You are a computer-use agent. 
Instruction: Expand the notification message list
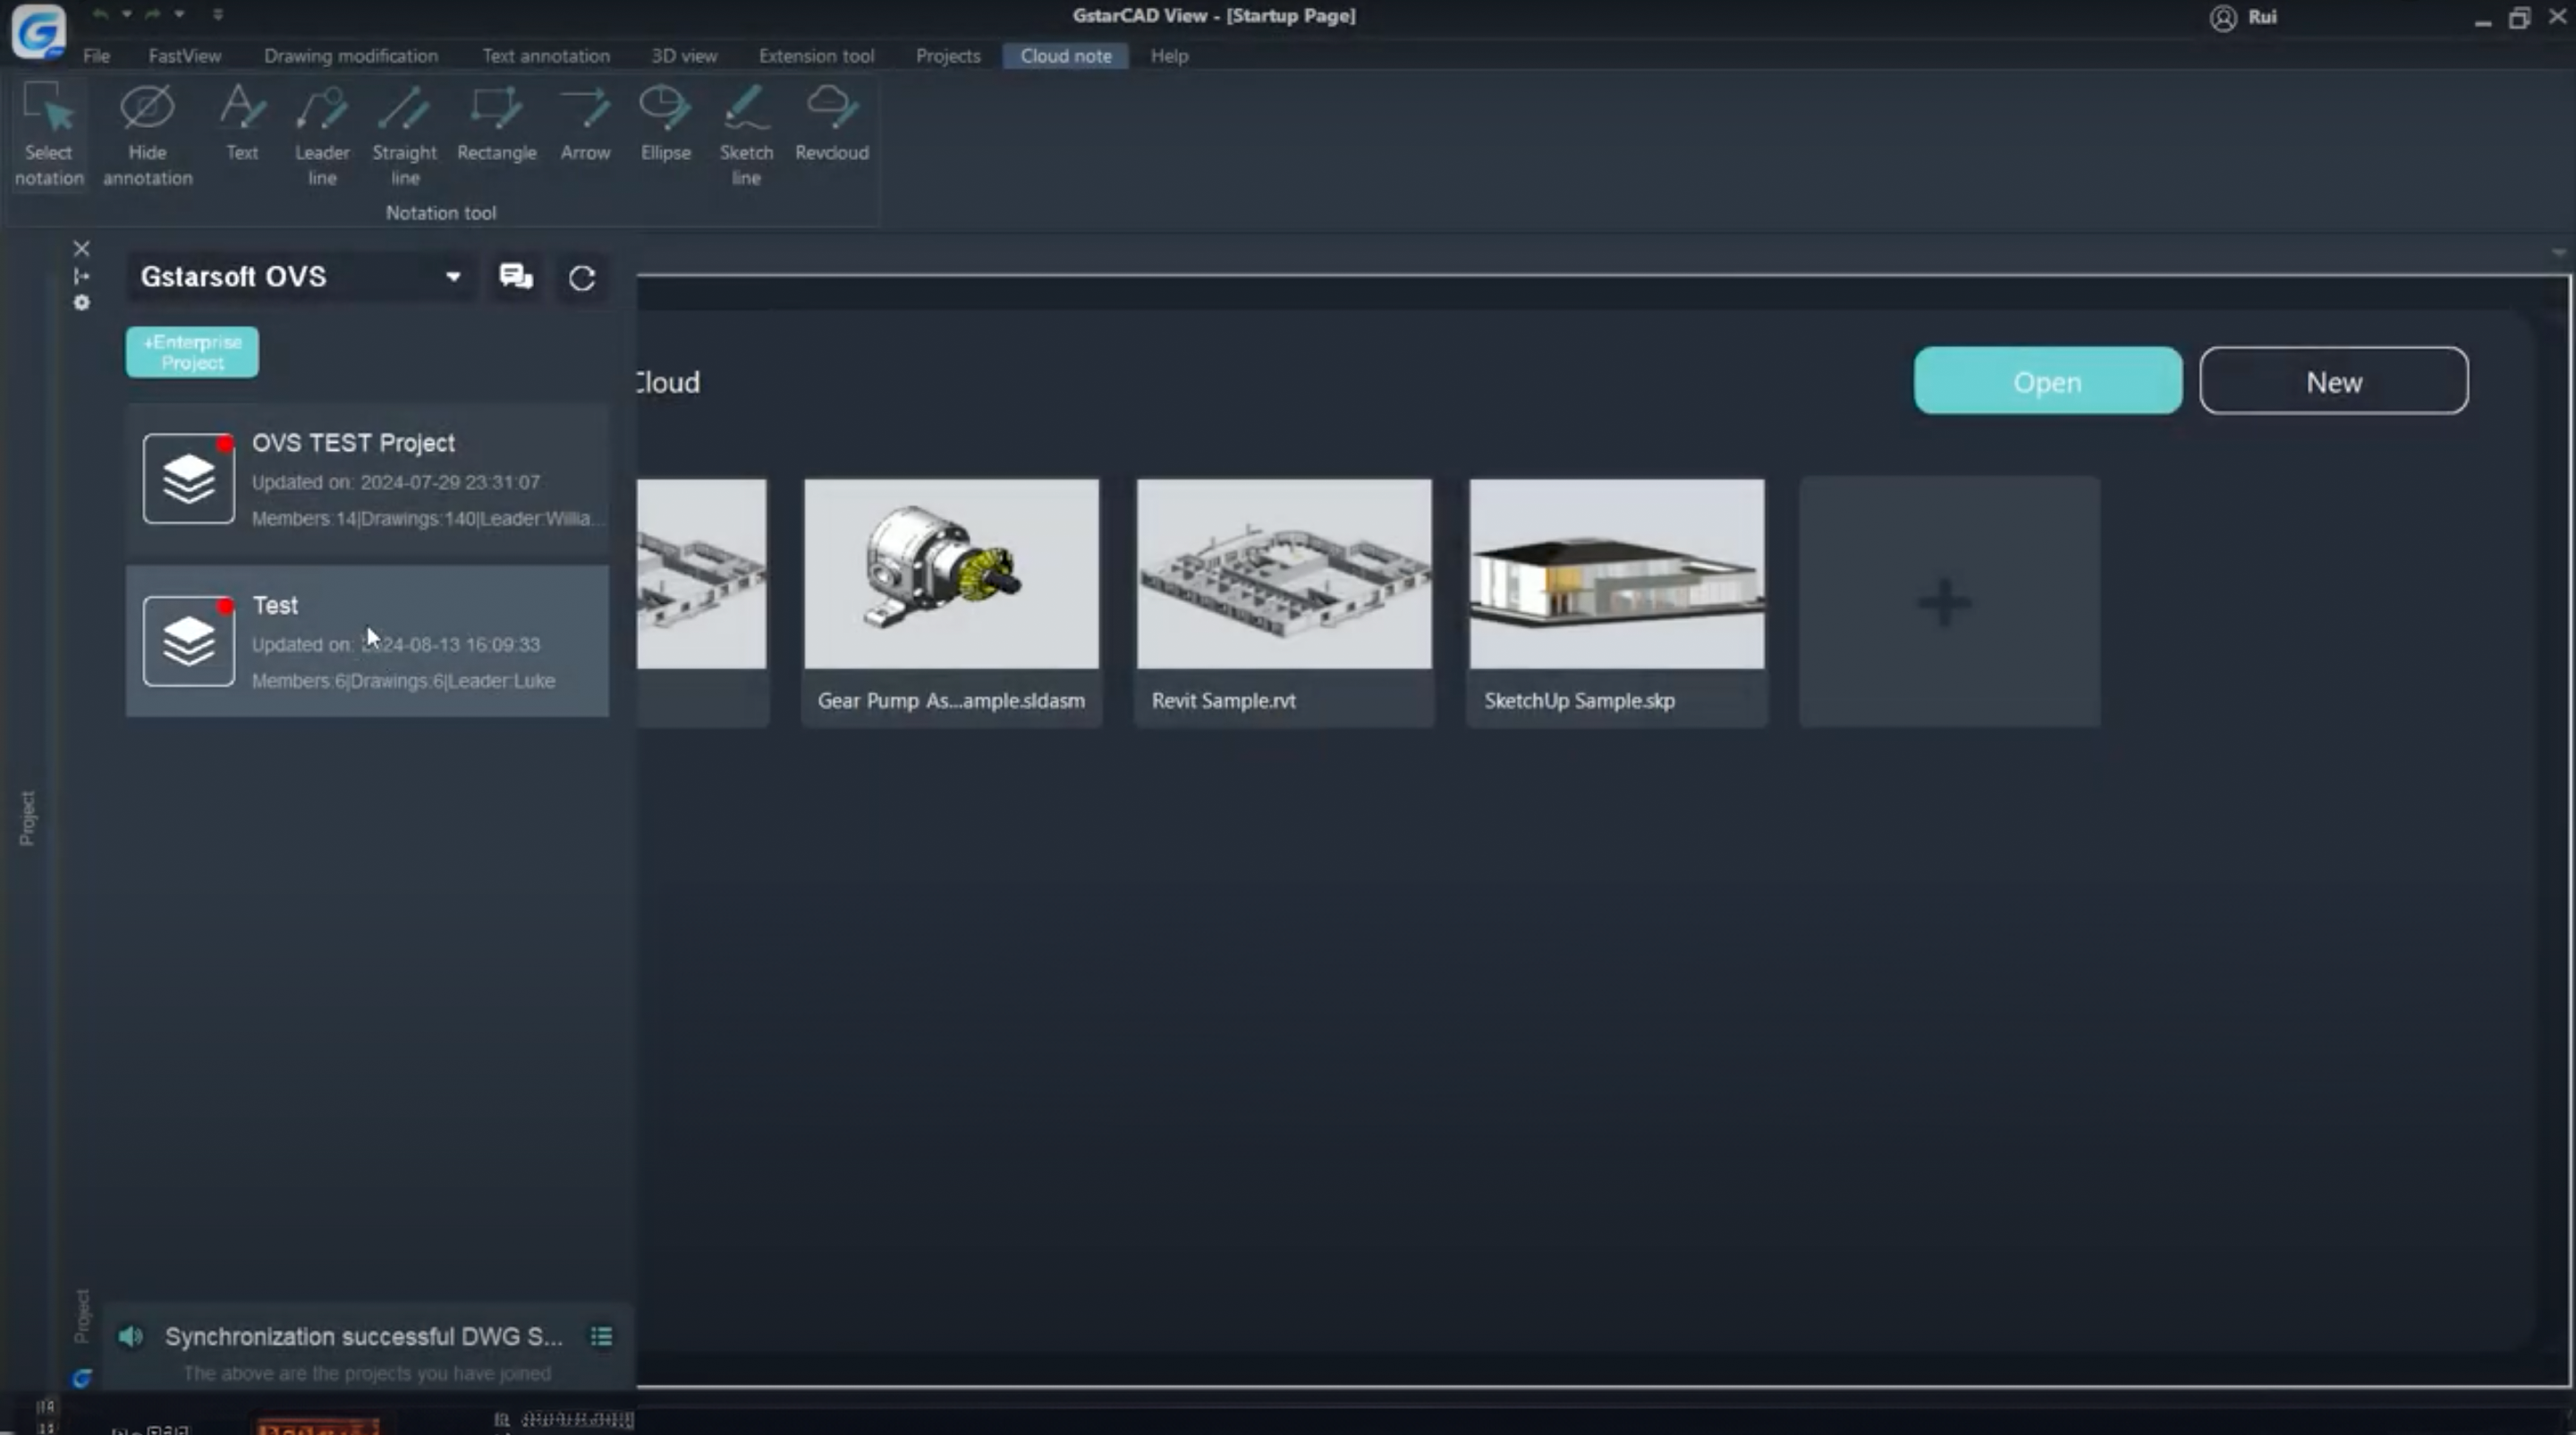click(601, 1336)
